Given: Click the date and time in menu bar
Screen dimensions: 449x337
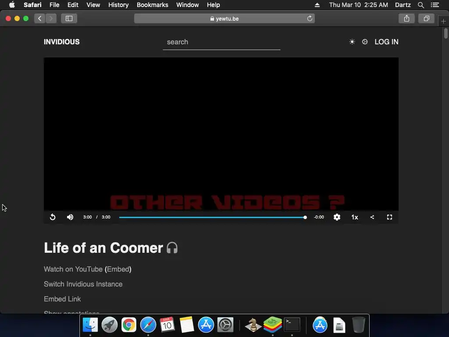Looking at the screenshot, I should [x=359, y=5].
